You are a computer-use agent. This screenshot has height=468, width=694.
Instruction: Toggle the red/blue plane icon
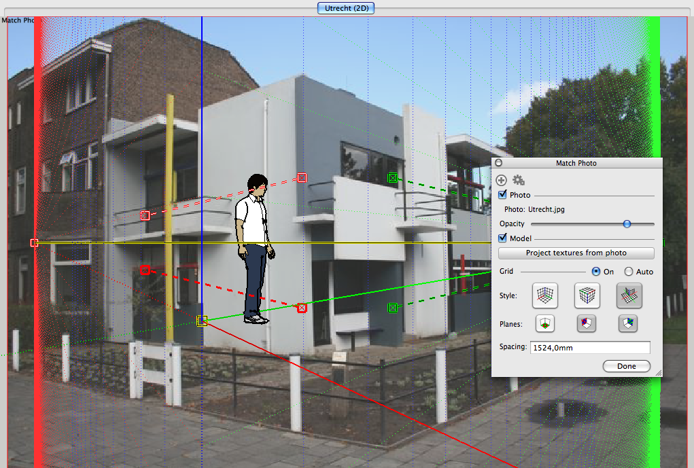coord(586,324)
